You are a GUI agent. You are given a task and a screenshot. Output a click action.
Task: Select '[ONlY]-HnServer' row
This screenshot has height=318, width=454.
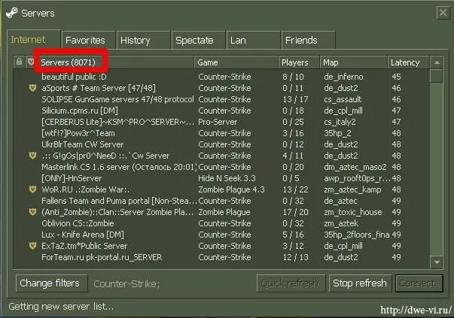221,178
